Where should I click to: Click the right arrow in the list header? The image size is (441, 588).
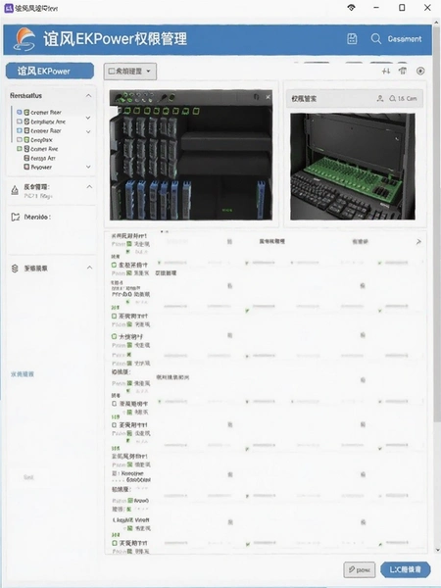coord(418,242)
